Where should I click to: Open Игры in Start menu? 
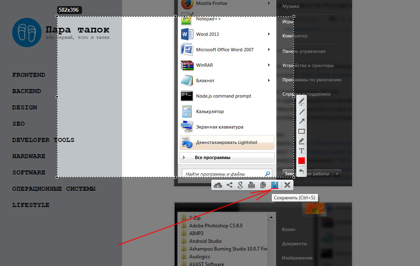tap(287, 22)
